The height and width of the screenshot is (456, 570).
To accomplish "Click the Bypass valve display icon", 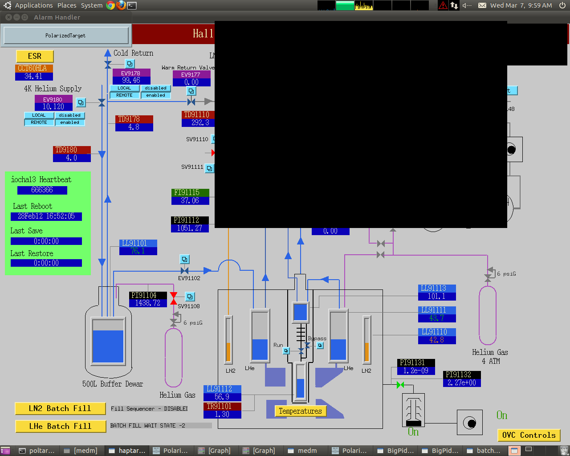I will (x=320, y=345).
